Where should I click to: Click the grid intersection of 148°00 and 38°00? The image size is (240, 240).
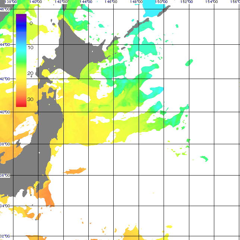click(x=139, y=144)
